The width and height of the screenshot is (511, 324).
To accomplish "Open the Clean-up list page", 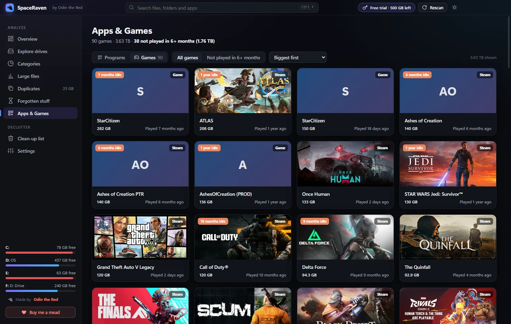I will click(40, 138).
